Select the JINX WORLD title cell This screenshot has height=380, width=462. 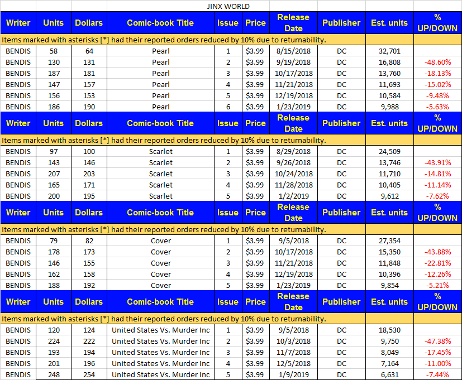click(228, 6)
